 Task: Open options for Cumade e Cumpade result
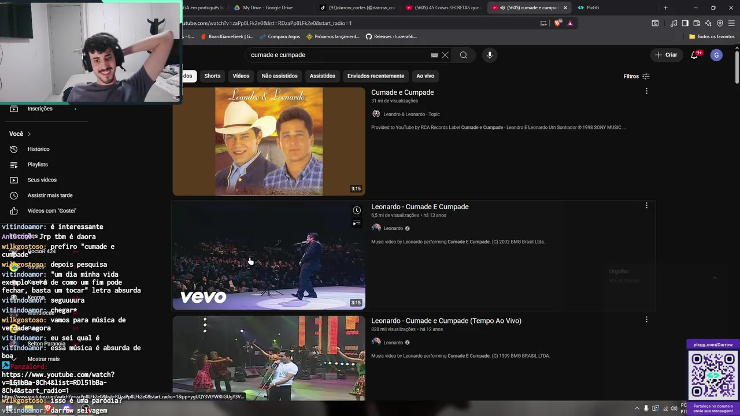point(646,91)
